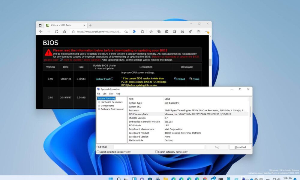Select the SMBIOS Version row
The width and height of the screenshot is (300, 180).
pos(188,118)
